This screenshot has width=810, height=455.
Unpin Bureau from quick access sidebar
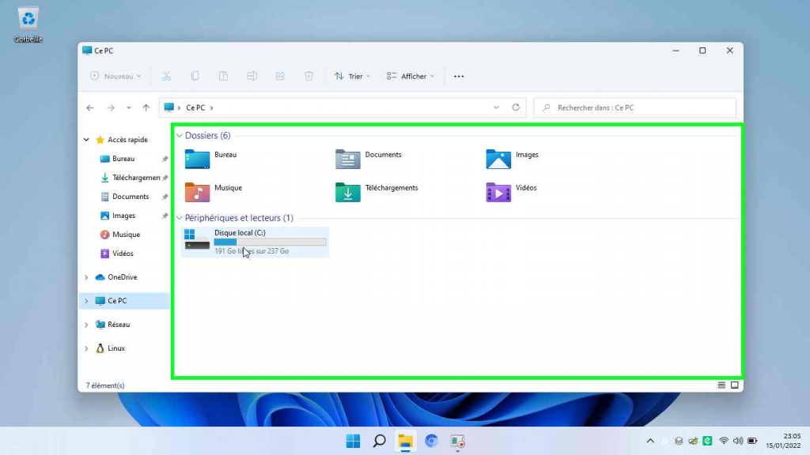(x=165, y=159)
